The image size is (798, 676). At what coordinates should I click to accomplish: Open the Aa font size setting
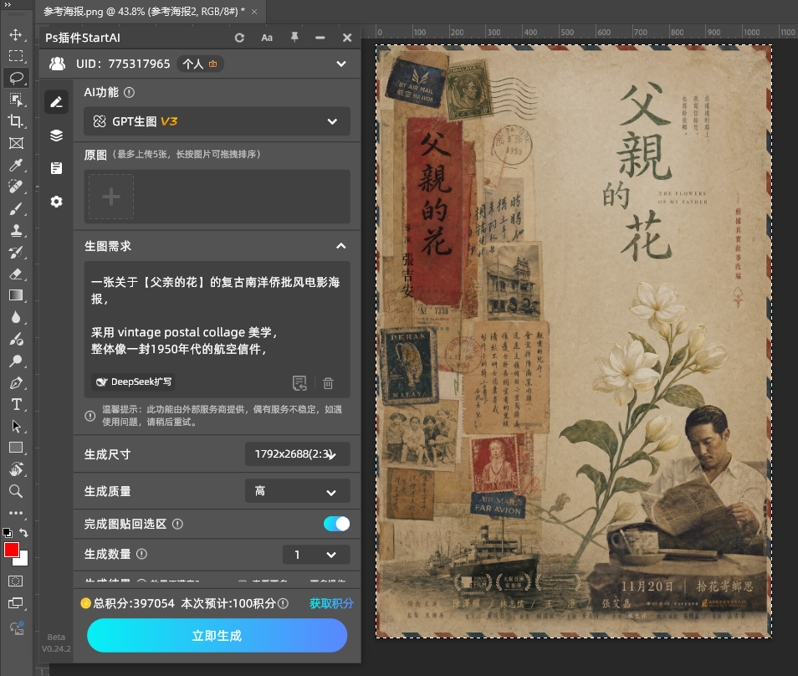pos(267,38)
